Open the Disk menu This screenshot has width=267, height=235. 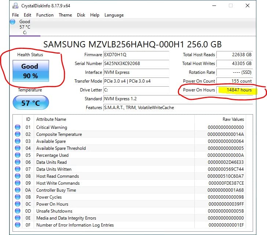(x=81, y=15)
